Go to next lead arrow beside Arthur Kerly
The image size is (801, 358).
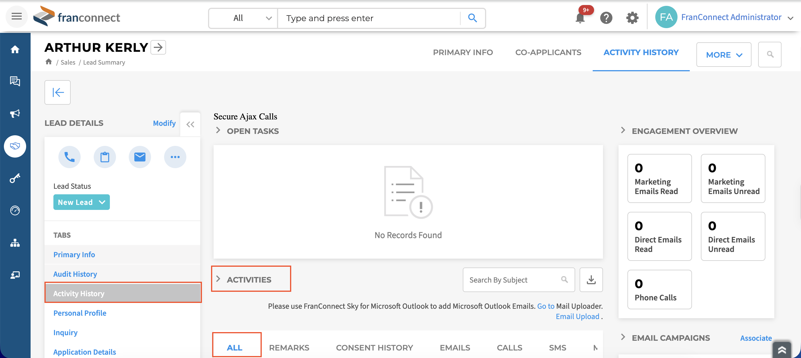(x=158, y=47)
